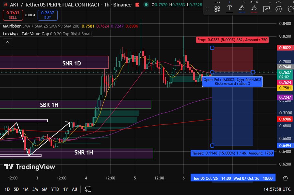This screenshot has height=195, width=294.
Task: Switch to the All date range
Action: tap(75, 189)
